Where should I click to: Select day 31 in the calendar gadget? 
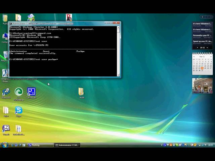pos(202,70)
